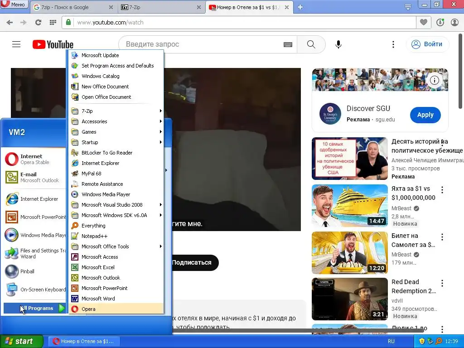Viewport: 464px width, 348px height.
Task: Launch Microsoft Access
Action: click(116, 257)
